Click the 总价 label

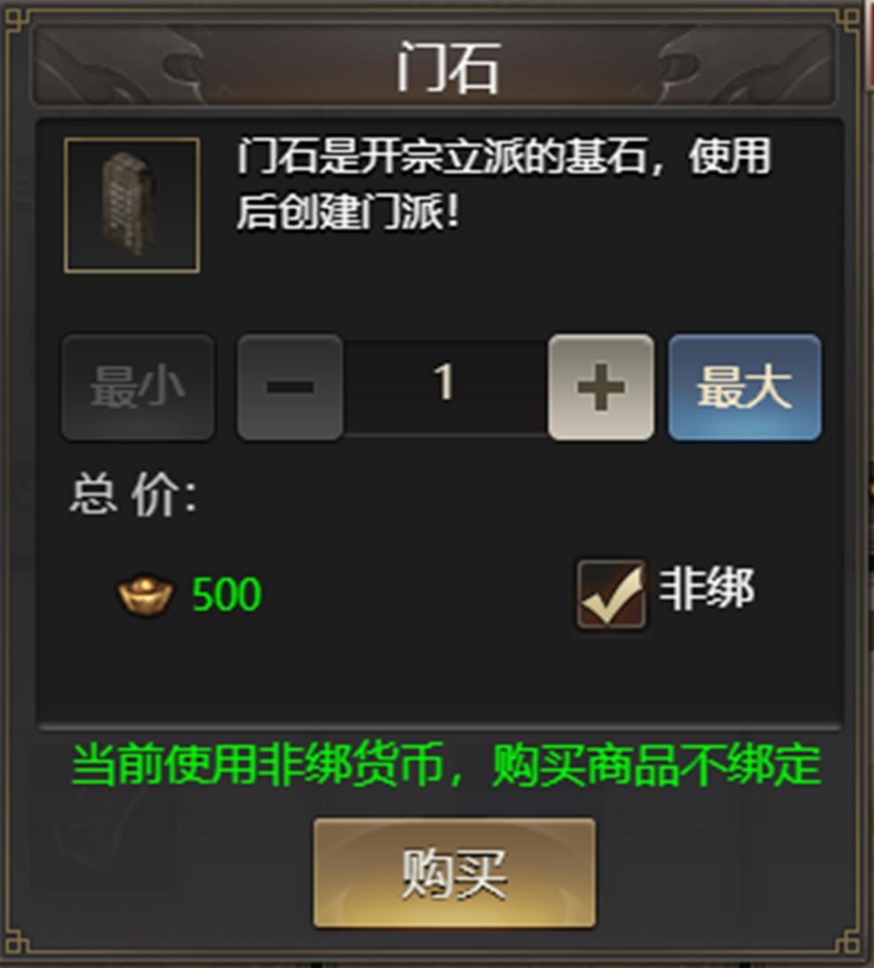(x=133, y=496)
